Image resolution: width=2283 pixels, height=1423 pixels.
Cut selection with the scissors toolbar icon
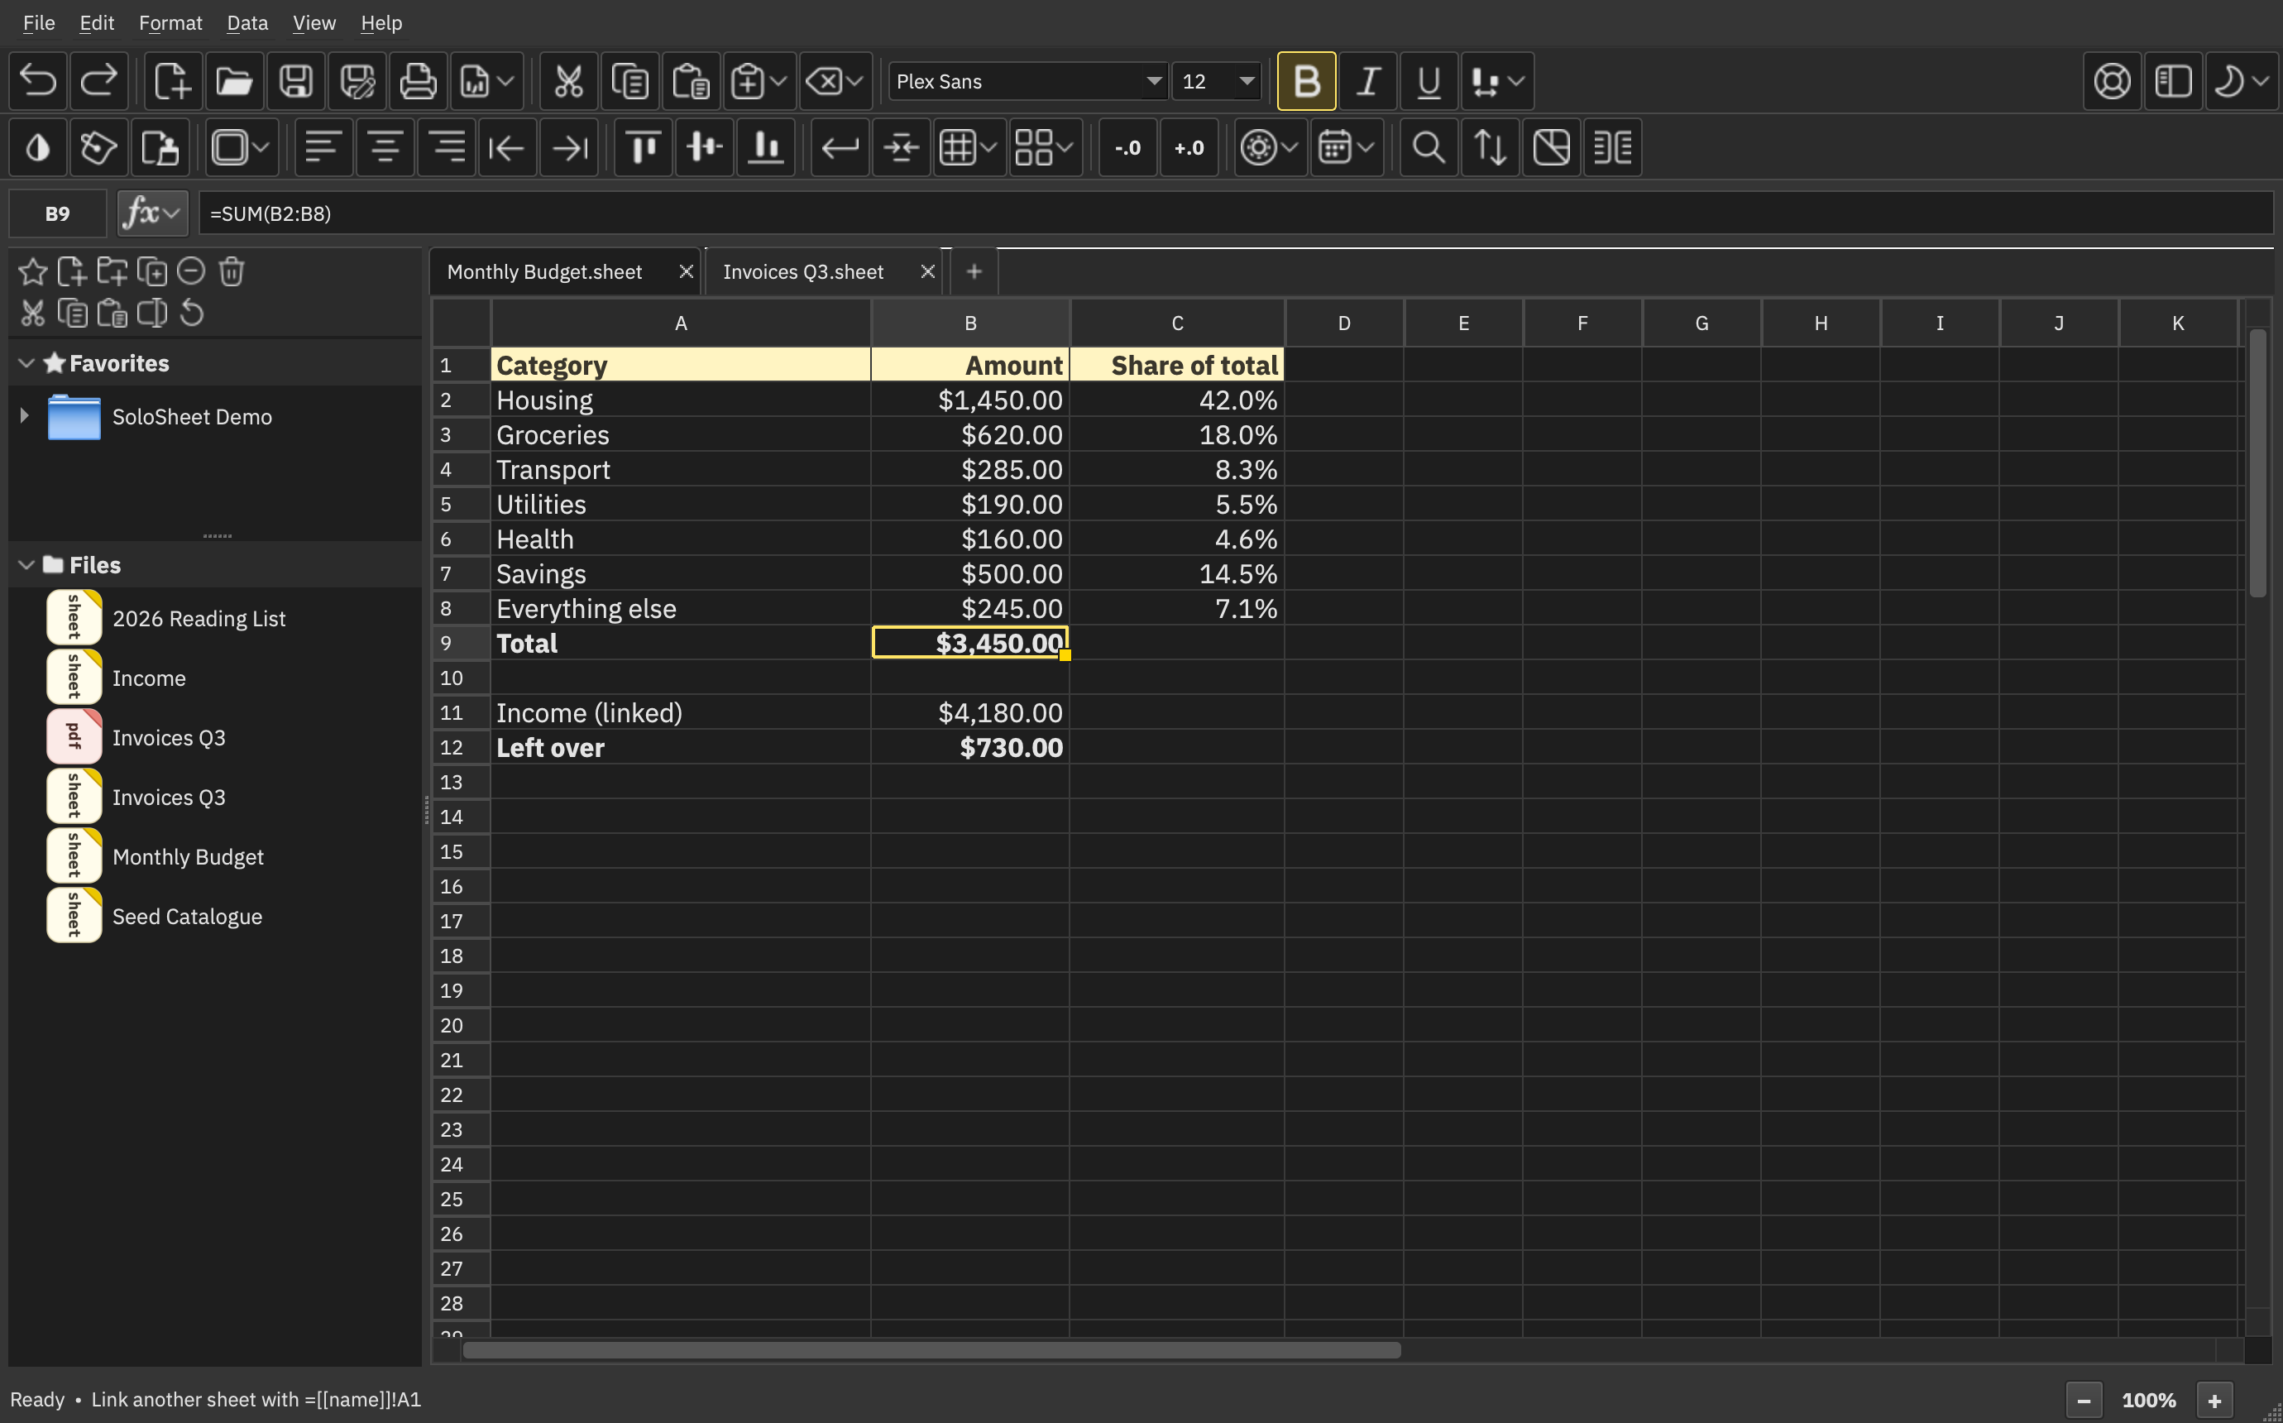click(x=568, y=81)
